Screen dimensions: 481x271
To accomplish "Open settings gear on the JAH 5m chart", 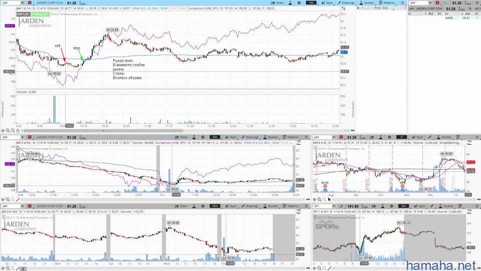I will tap(203, 137).
